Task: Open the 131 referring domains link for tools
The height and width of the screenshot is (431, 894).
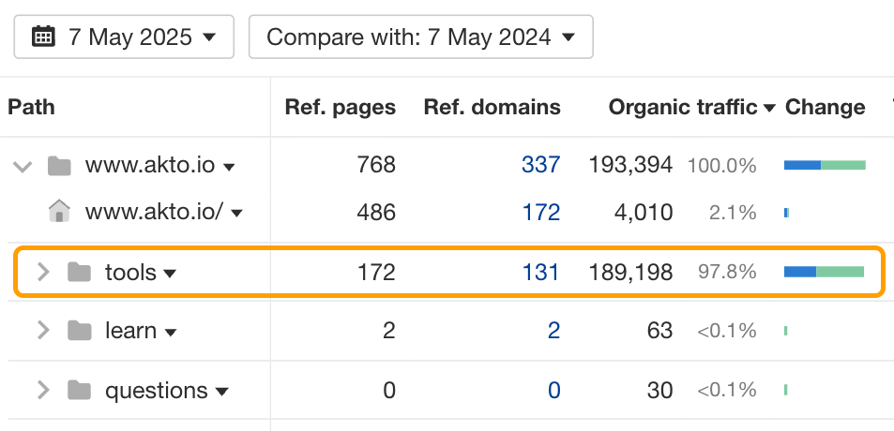Action: [540, 273]
